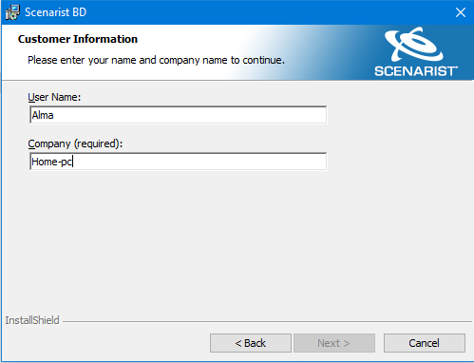Focus the User Name text field

point(178,115)
